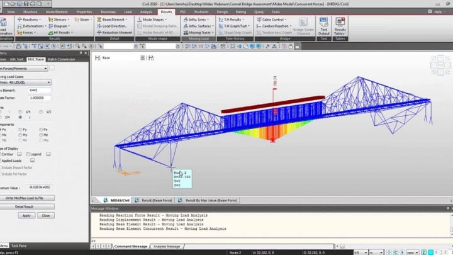Select the Fz component radio button
This screenshot has height=255, width=453.
pyautogui.click(x=41, y=130)
